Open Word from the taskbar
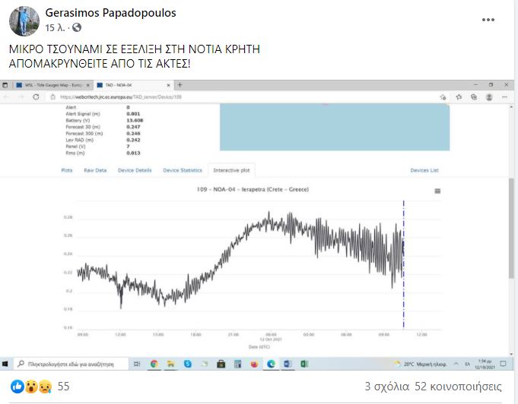This screenshot has width=518, height=404. coord(288,364)
